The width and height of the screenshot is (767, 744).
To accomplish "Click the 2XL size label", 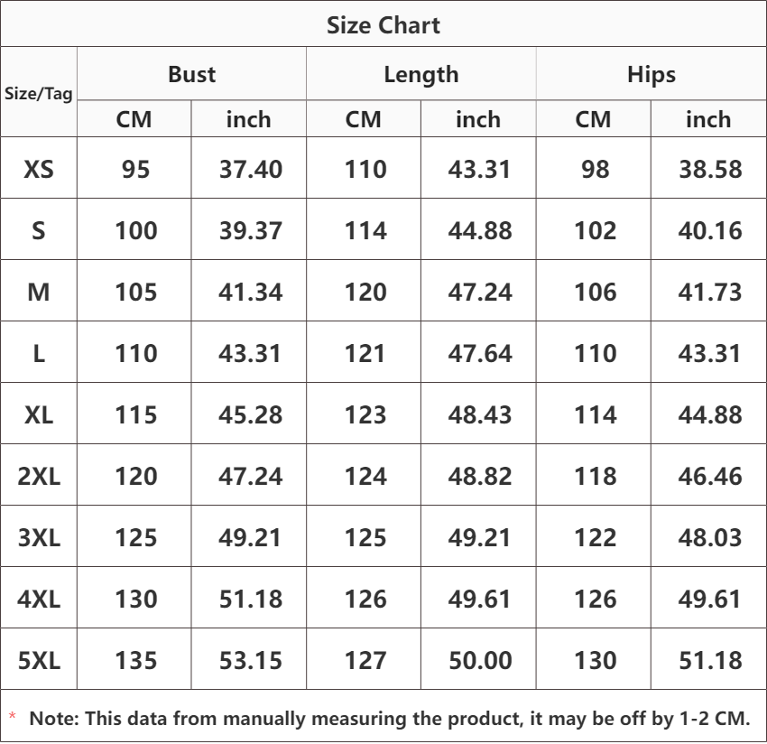I will pyautogui.click(x=39, y=476).
